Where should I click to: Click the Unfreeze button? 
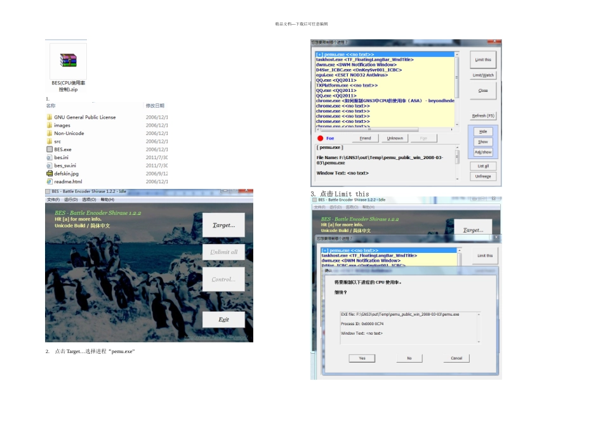[x=483, y=176]
